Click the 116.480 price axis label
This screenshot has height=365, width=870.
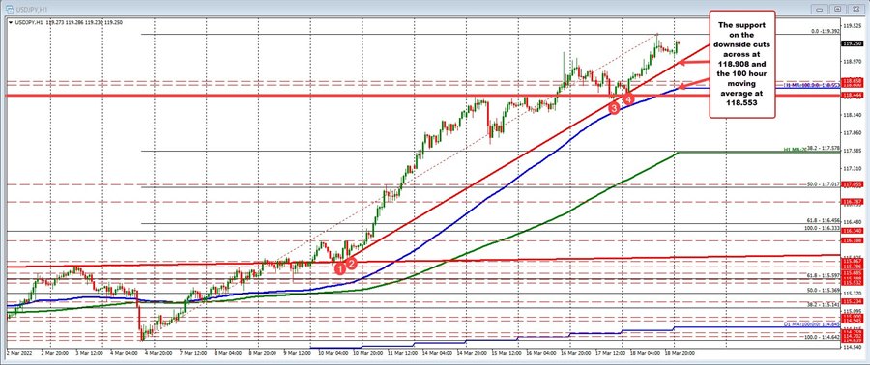[x=853, y=221]
